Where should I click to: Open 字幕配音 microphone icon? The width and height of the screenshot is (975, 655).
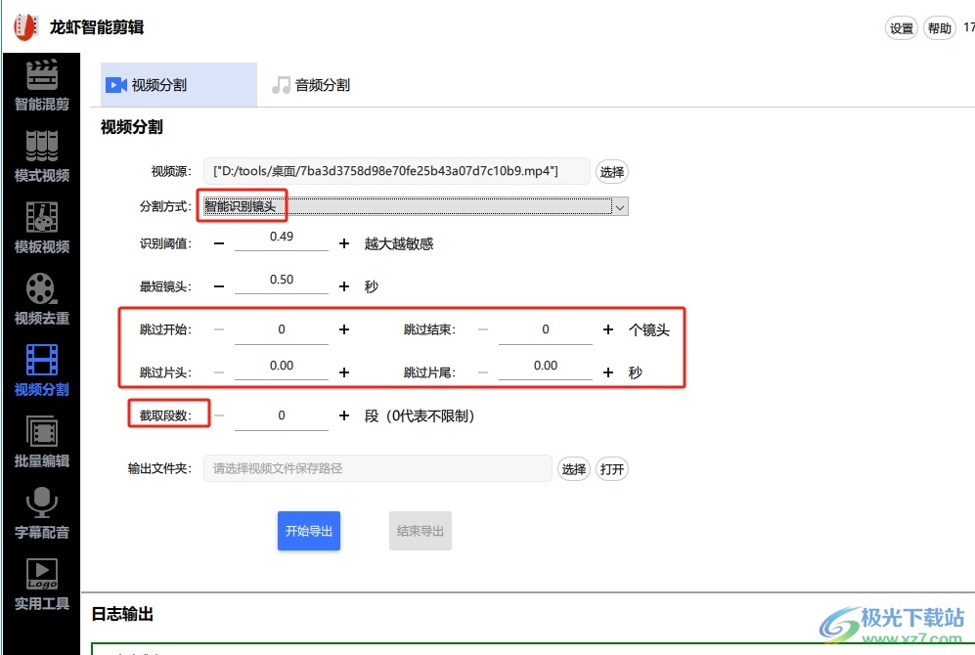41,504
